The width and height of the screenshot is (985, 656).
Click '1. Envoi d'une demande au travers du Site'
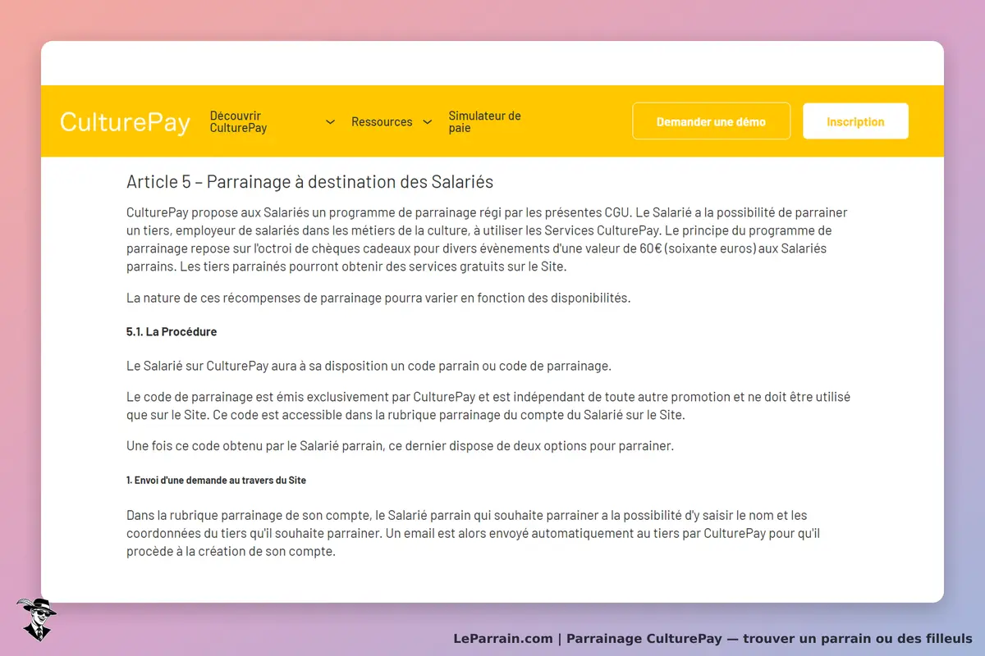pyautogui.click(x=216, y=480)
